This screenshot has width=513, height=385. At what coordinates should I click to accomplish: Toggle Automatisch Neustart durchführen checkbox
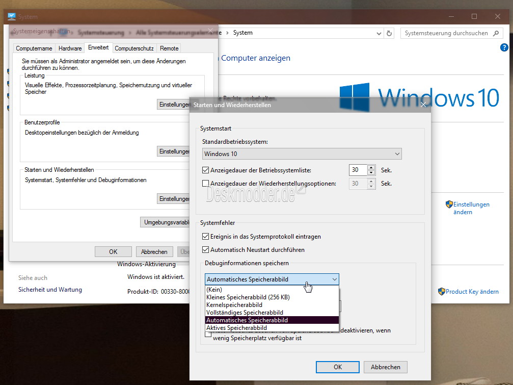tap(205, 250)
